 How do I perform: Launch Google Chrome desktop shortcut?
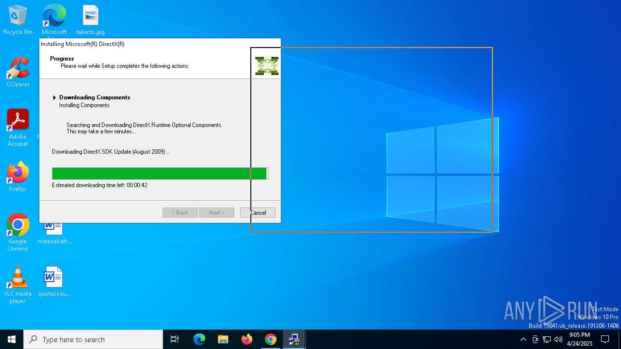(18, 233)
